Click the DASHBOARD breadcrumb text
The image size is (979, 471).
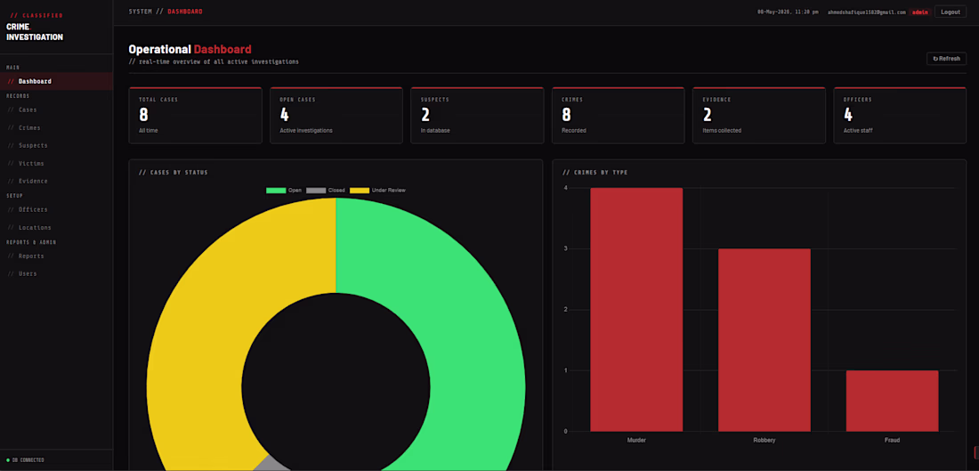[185, 12]
